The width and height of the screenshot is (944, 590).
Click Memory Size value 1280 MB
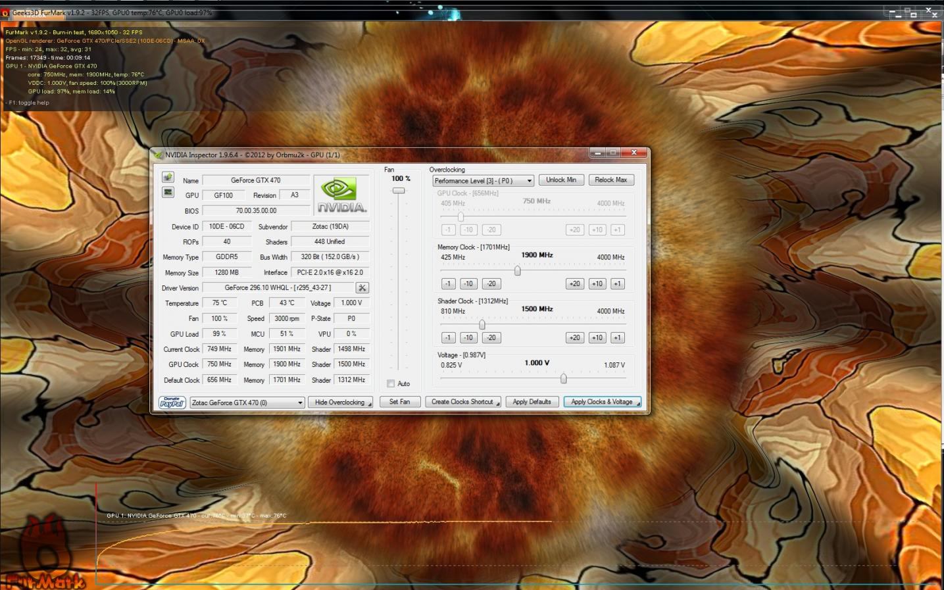coord(227,272)
